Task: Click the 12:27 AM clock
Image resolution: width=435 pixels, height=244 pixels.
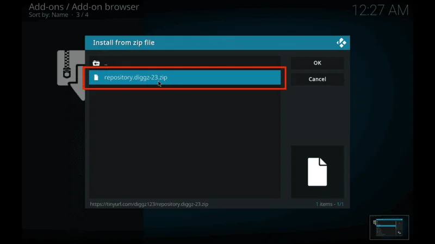Action: (x=380, y=10)
